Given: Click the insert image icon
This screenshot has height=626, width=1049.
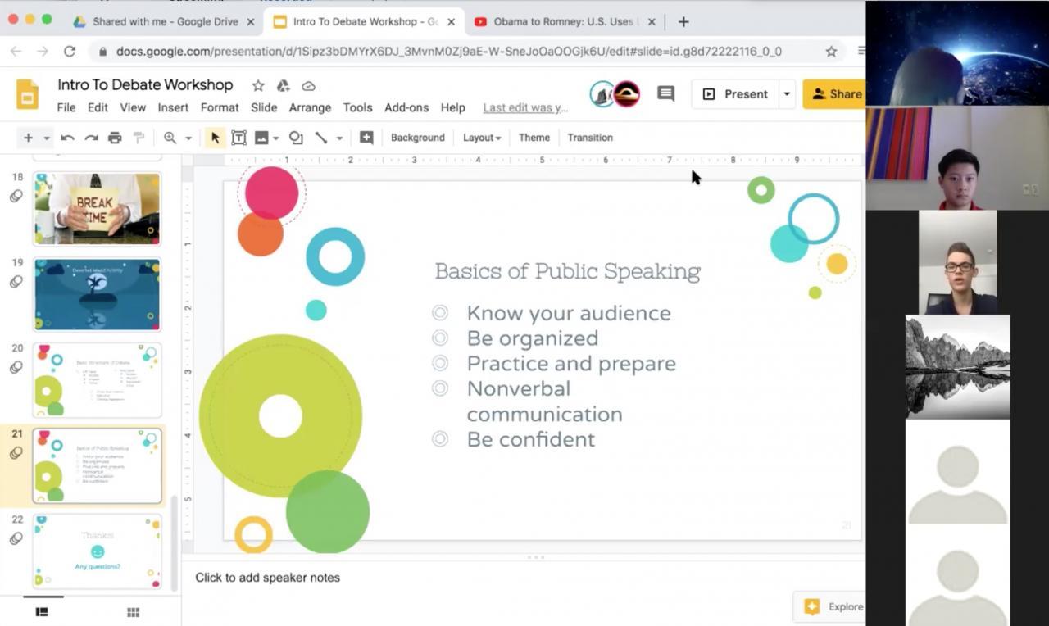Looking at the screenshot, I should 261,138.
